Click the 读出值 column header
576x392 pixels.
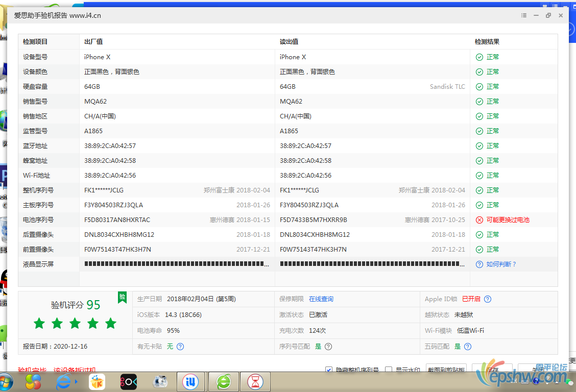tap(289, 42)
